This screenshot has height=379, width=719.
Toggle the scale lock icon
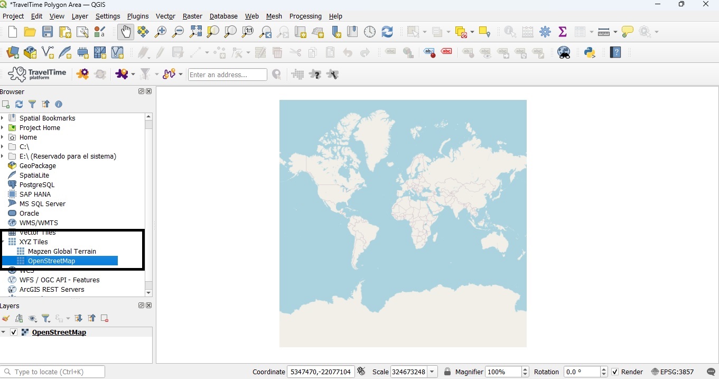447,372
